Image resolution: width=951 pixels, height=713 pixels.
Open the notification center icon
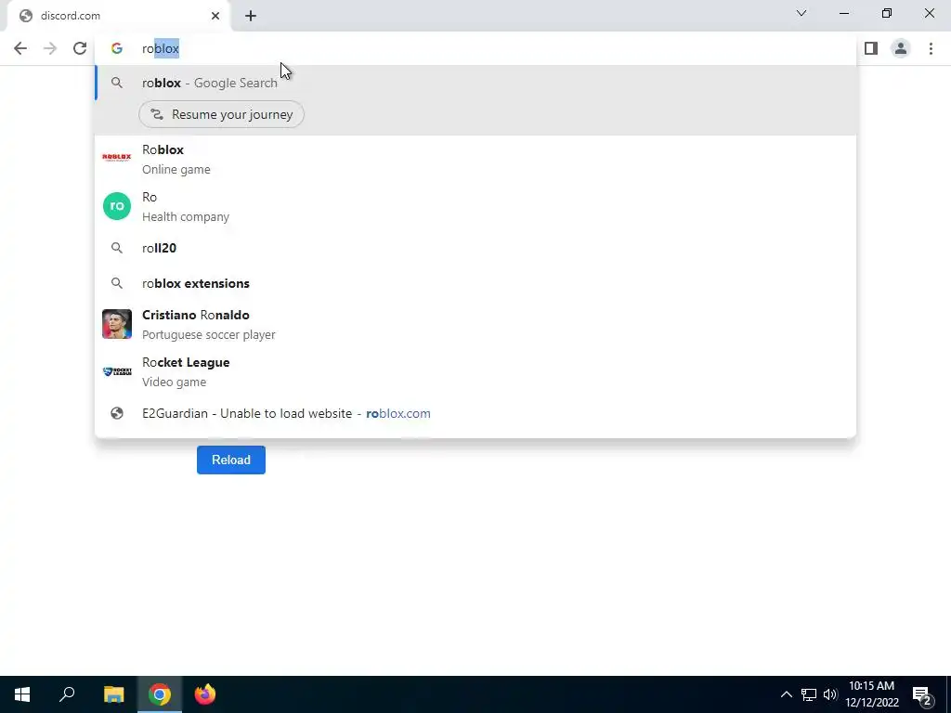point(922,694)
